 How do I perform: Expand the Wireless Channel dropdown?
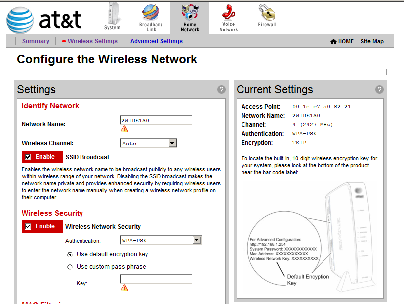pyautogui.click(x=172, y=143)
